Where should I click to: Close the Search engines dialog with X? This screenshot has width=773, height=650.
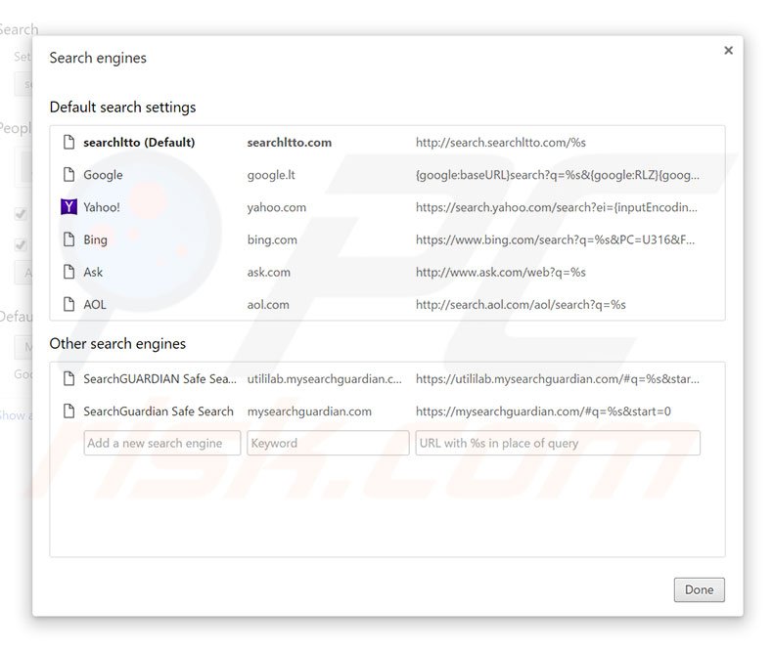(x=728, y=50)
